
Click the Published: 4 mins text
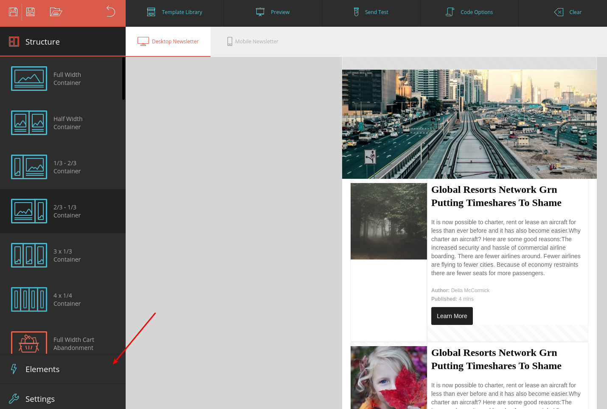click(452, 299)
